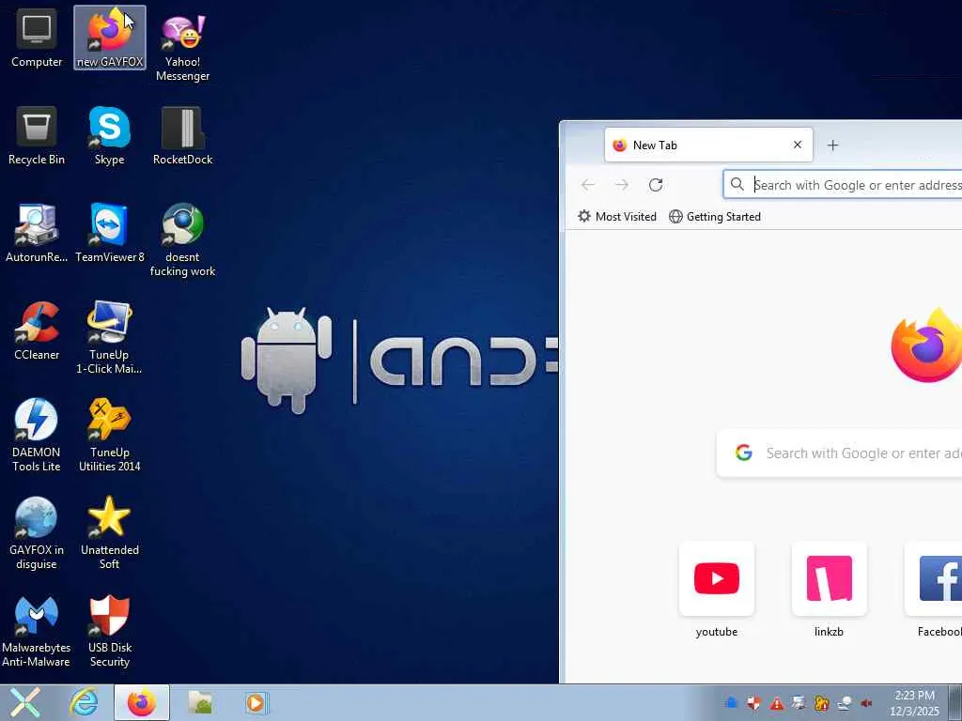Select the green-and-blue browser shortcut below RocketDock
962x721 pixels.
183,240
